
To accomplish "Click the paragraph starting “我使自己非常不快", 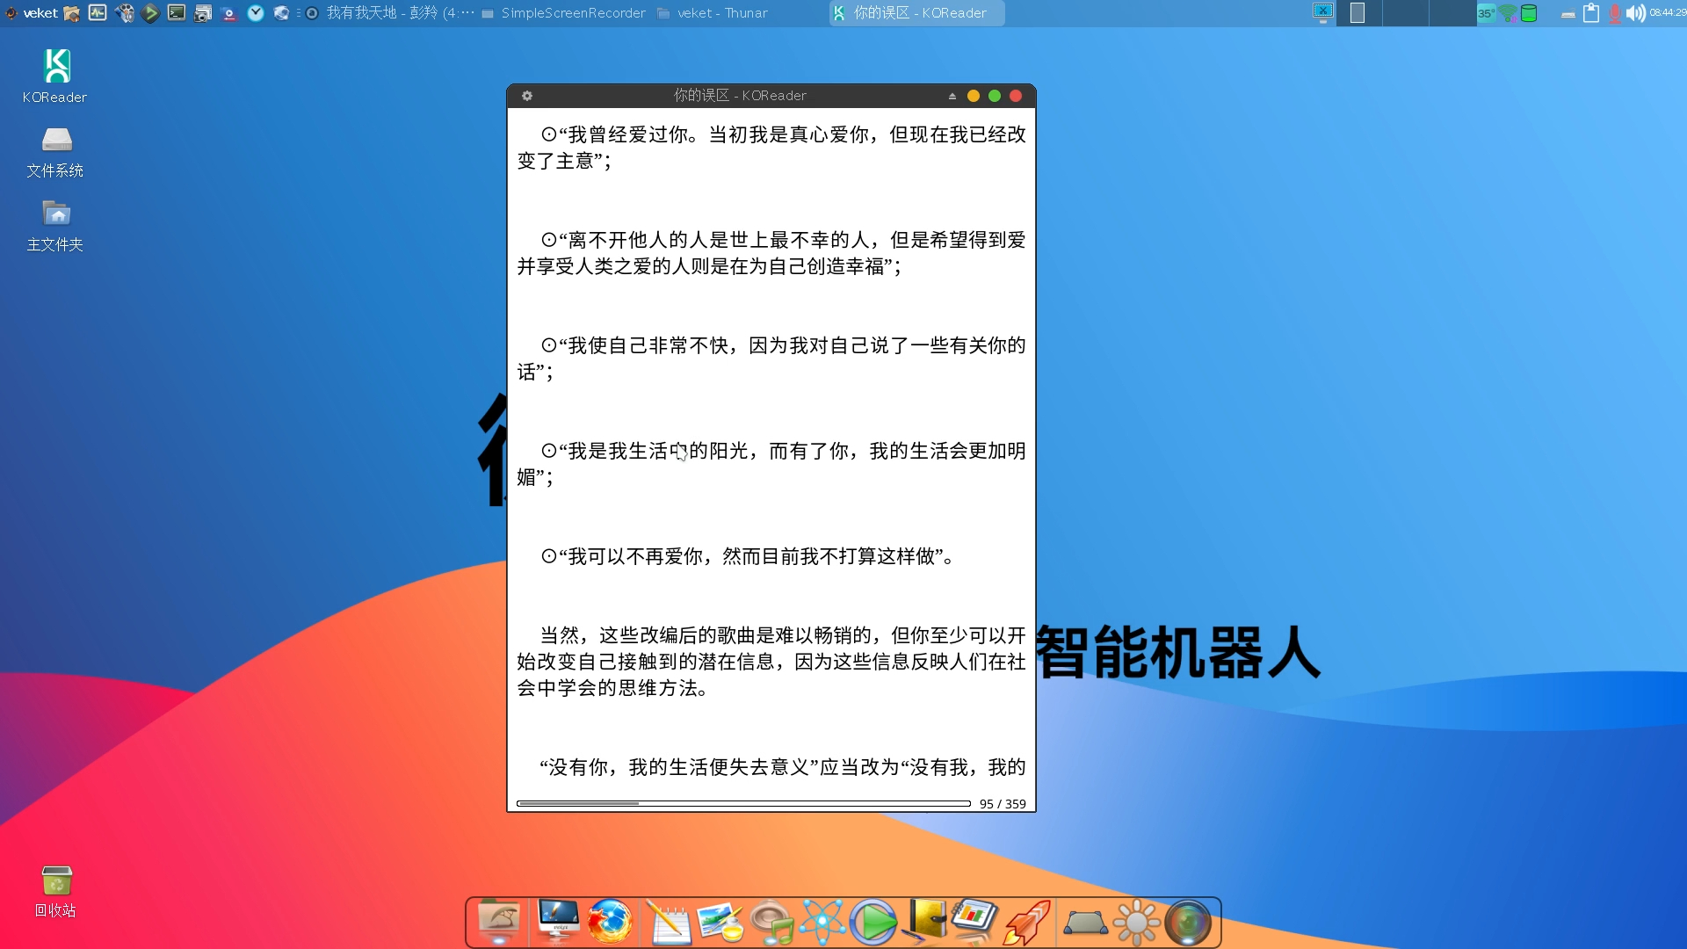I will [x=771, y=359].
